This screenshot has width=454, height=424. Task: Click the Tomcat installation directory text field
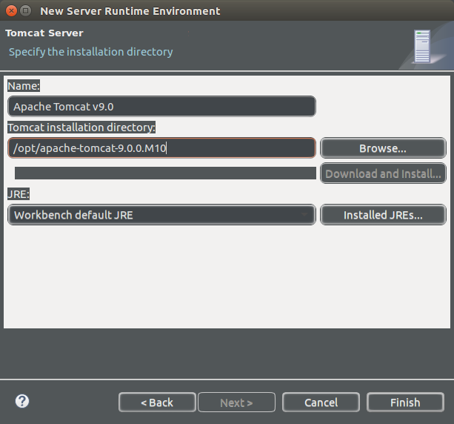point(161,148)
